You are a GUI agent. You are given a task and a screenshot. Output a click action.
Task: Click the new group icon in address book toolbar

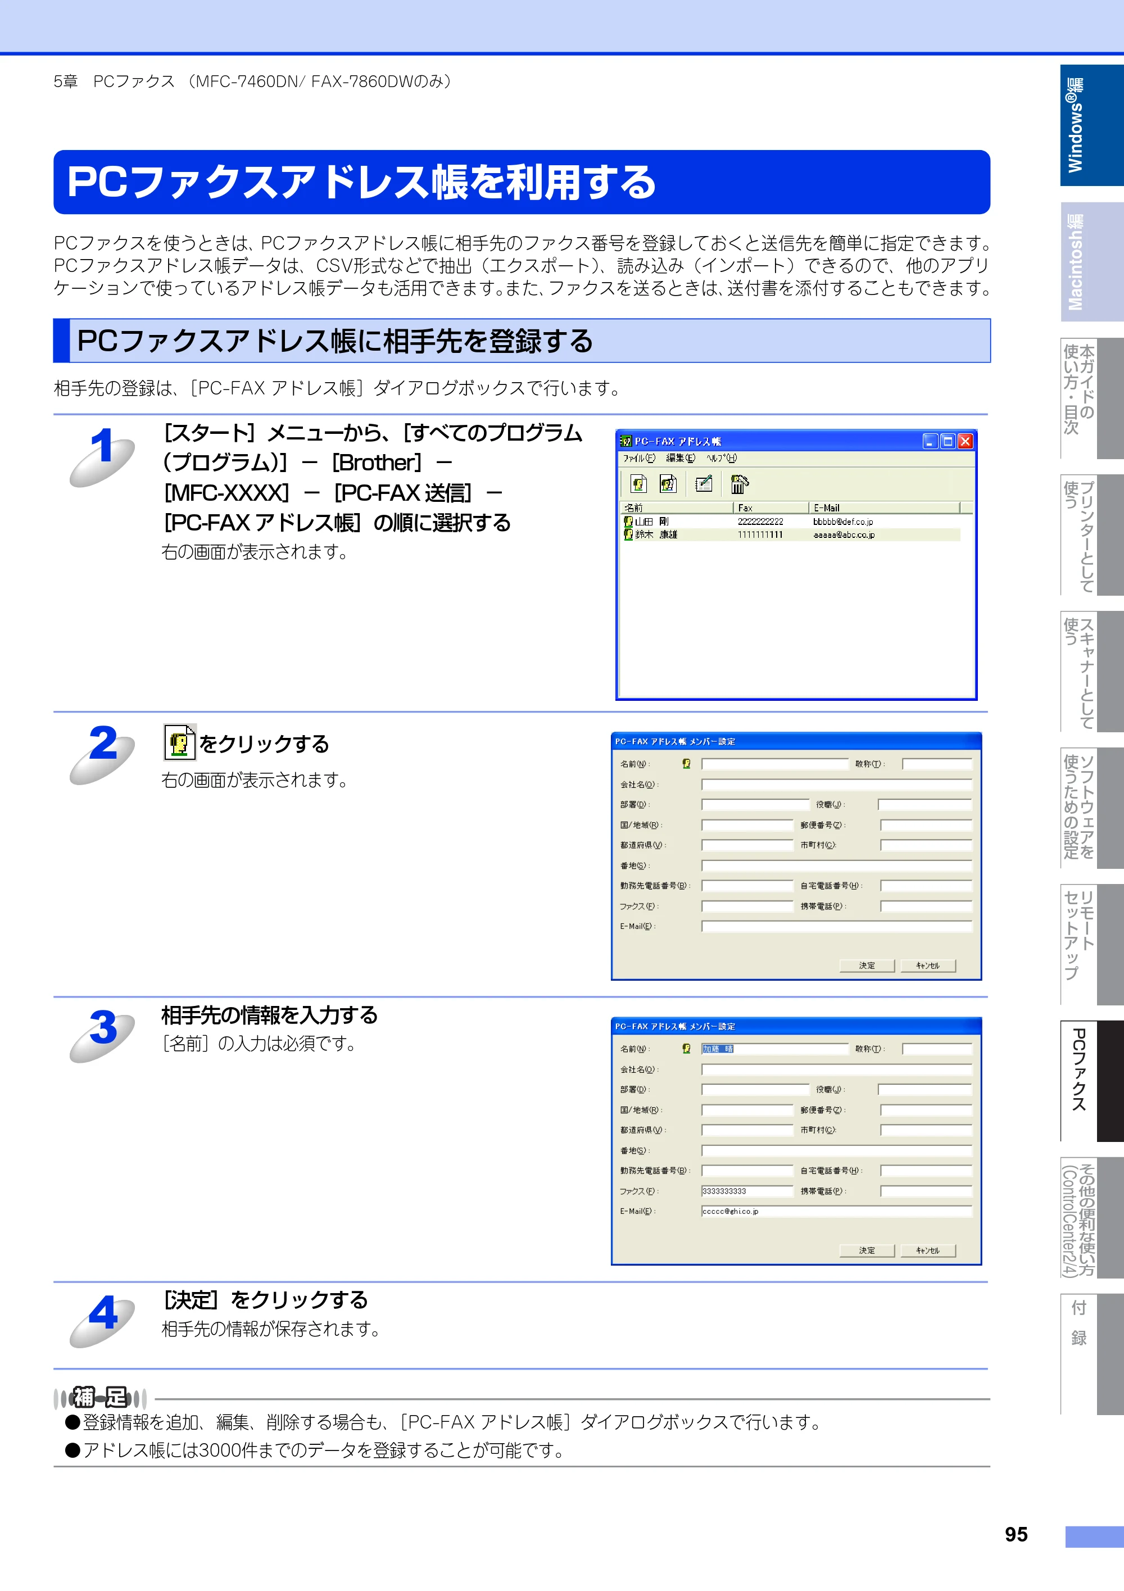(668, 483)
